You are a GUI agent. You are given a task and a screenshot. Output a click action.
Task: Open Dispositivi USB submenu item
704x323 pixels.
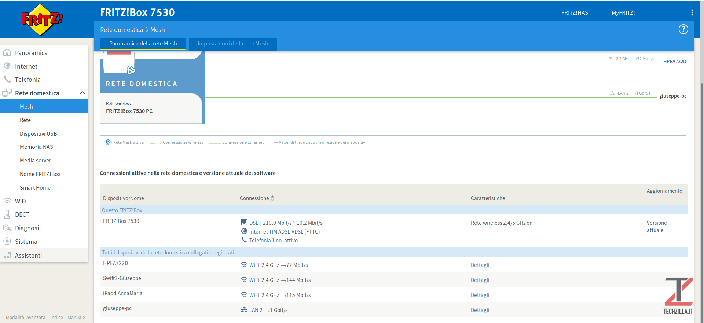pyautogui.click(x=38, y=133)
